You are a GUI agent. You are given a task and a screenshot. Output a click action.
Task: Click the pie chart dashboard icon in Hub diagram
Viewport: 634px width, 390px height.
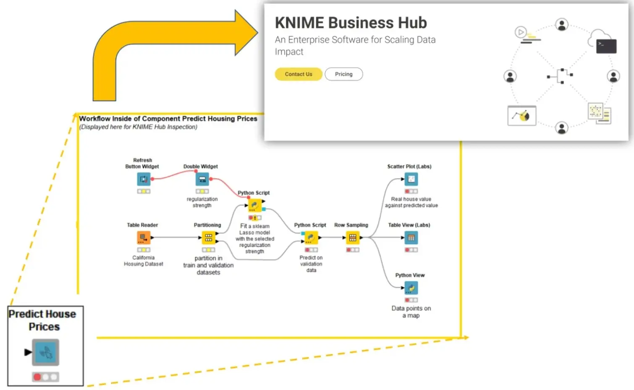point(521,116)
